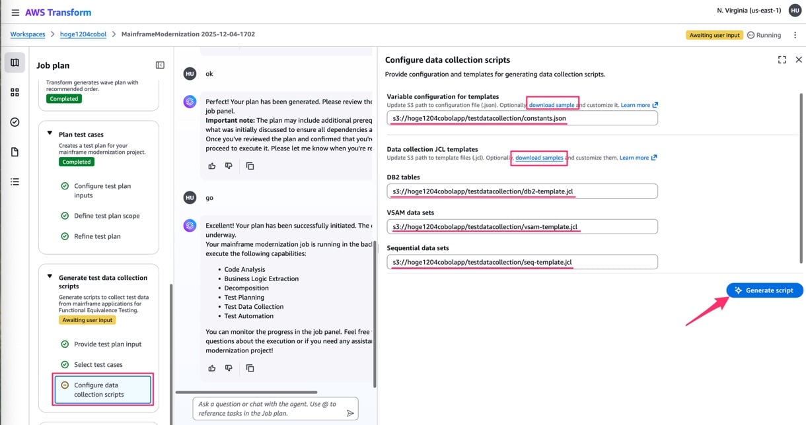Download the JCL template samples
806x425 pixels.
pyautogui.click(x=539, y=158)
